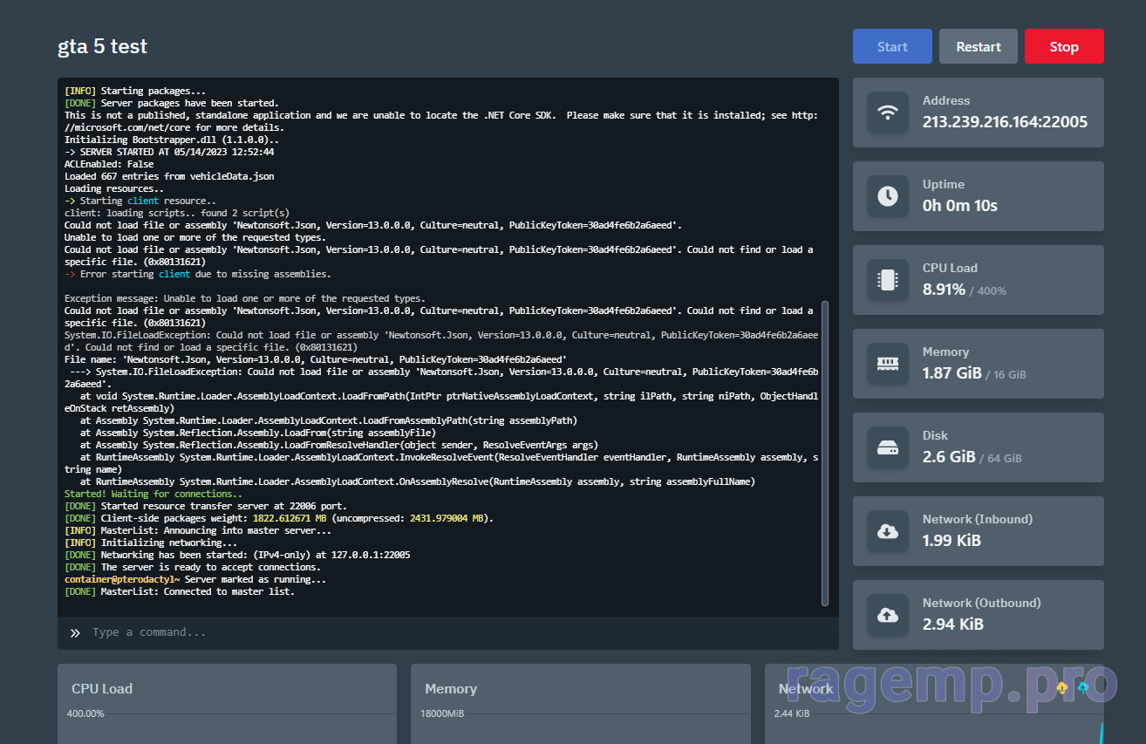Click the CPU Load graph card heading
Viewport: 1146px width, 744px height.
[x=102, y=688]
